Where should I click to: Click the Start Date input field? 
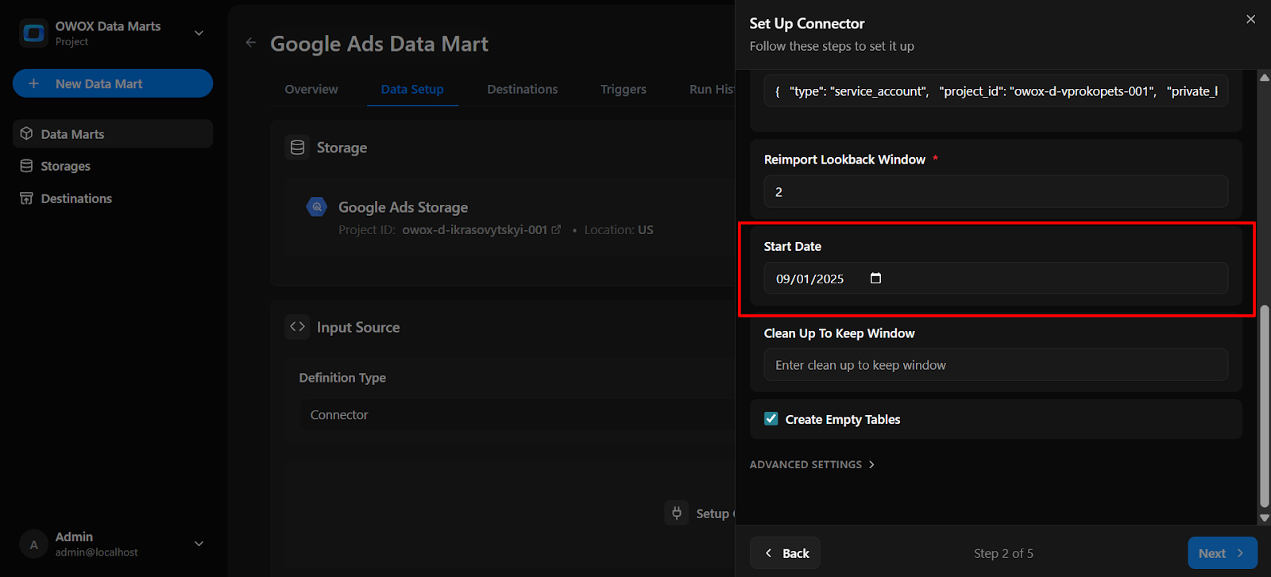(x=996, y=279)
